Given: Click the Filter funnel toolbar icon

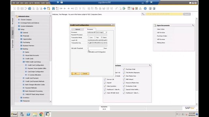Looking at the screenshot, I should (x=80, y=8).
